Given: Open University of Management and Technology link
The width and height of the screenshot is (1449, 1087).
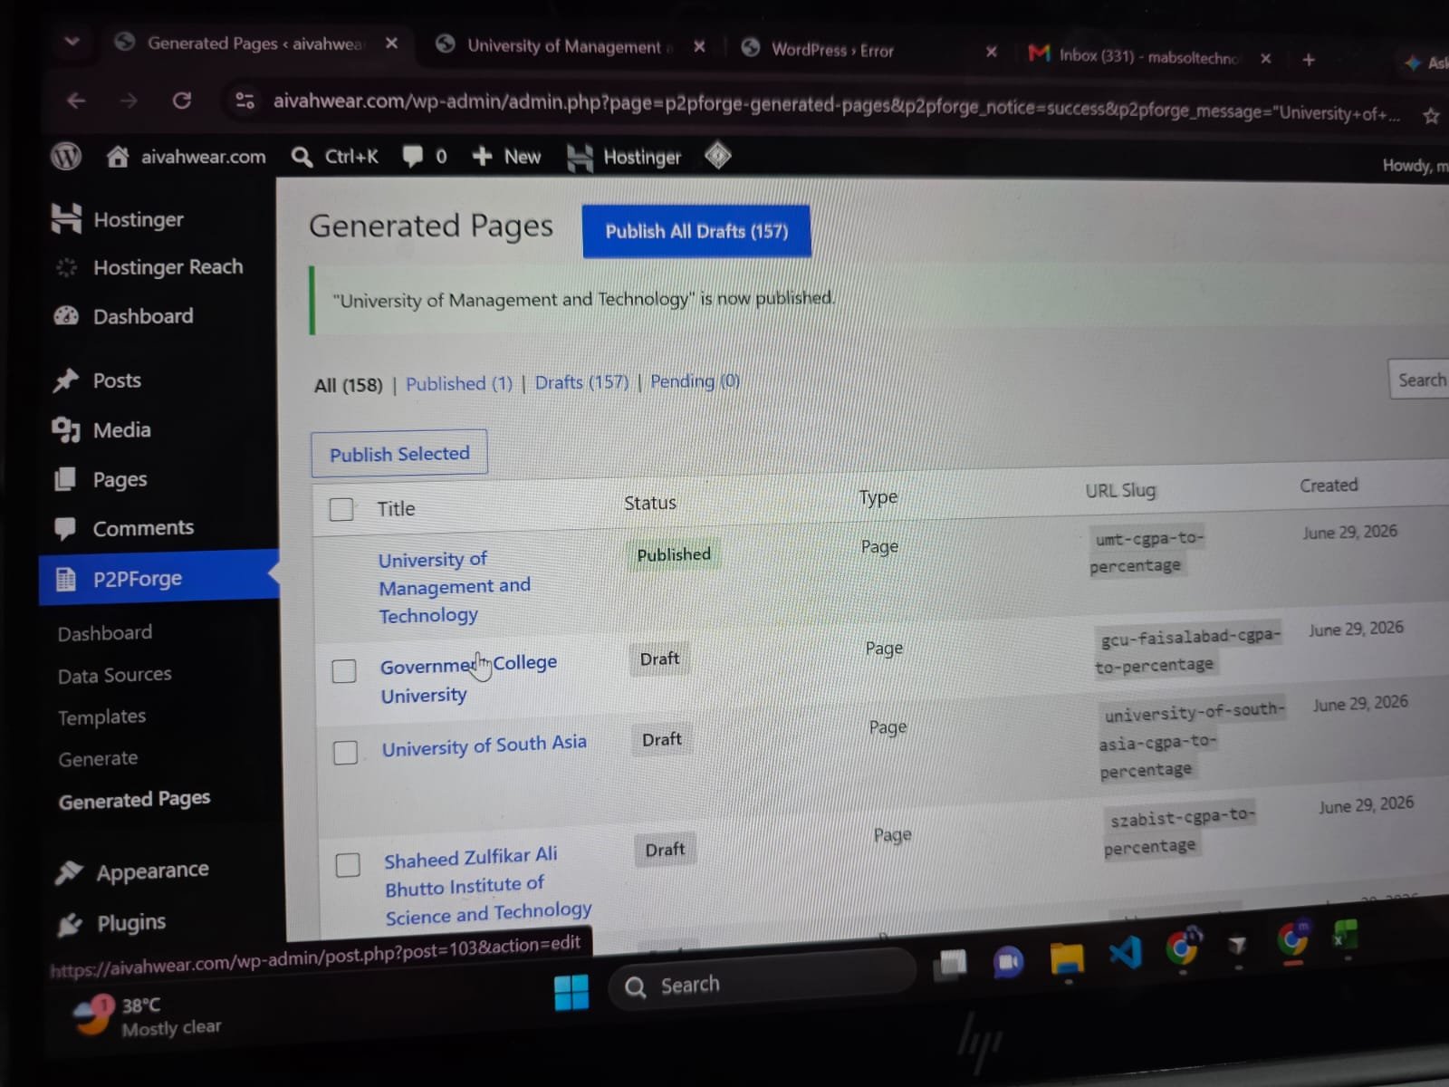Looking at the screenshot, I should tap(455, 587).
